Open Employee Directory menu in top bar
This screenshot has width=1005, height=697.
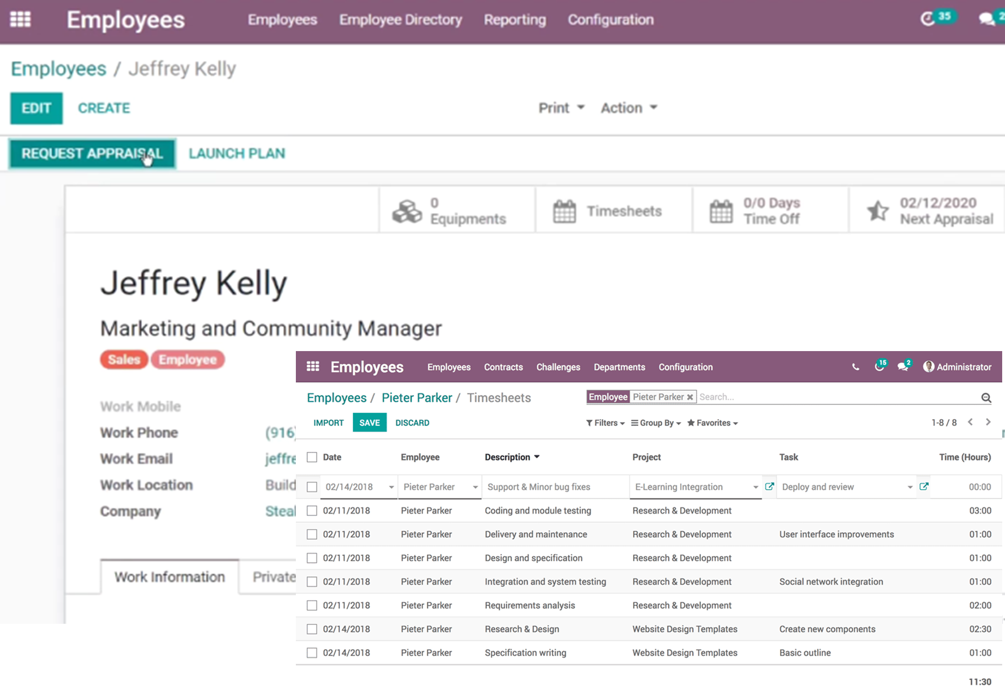[401, 20]
